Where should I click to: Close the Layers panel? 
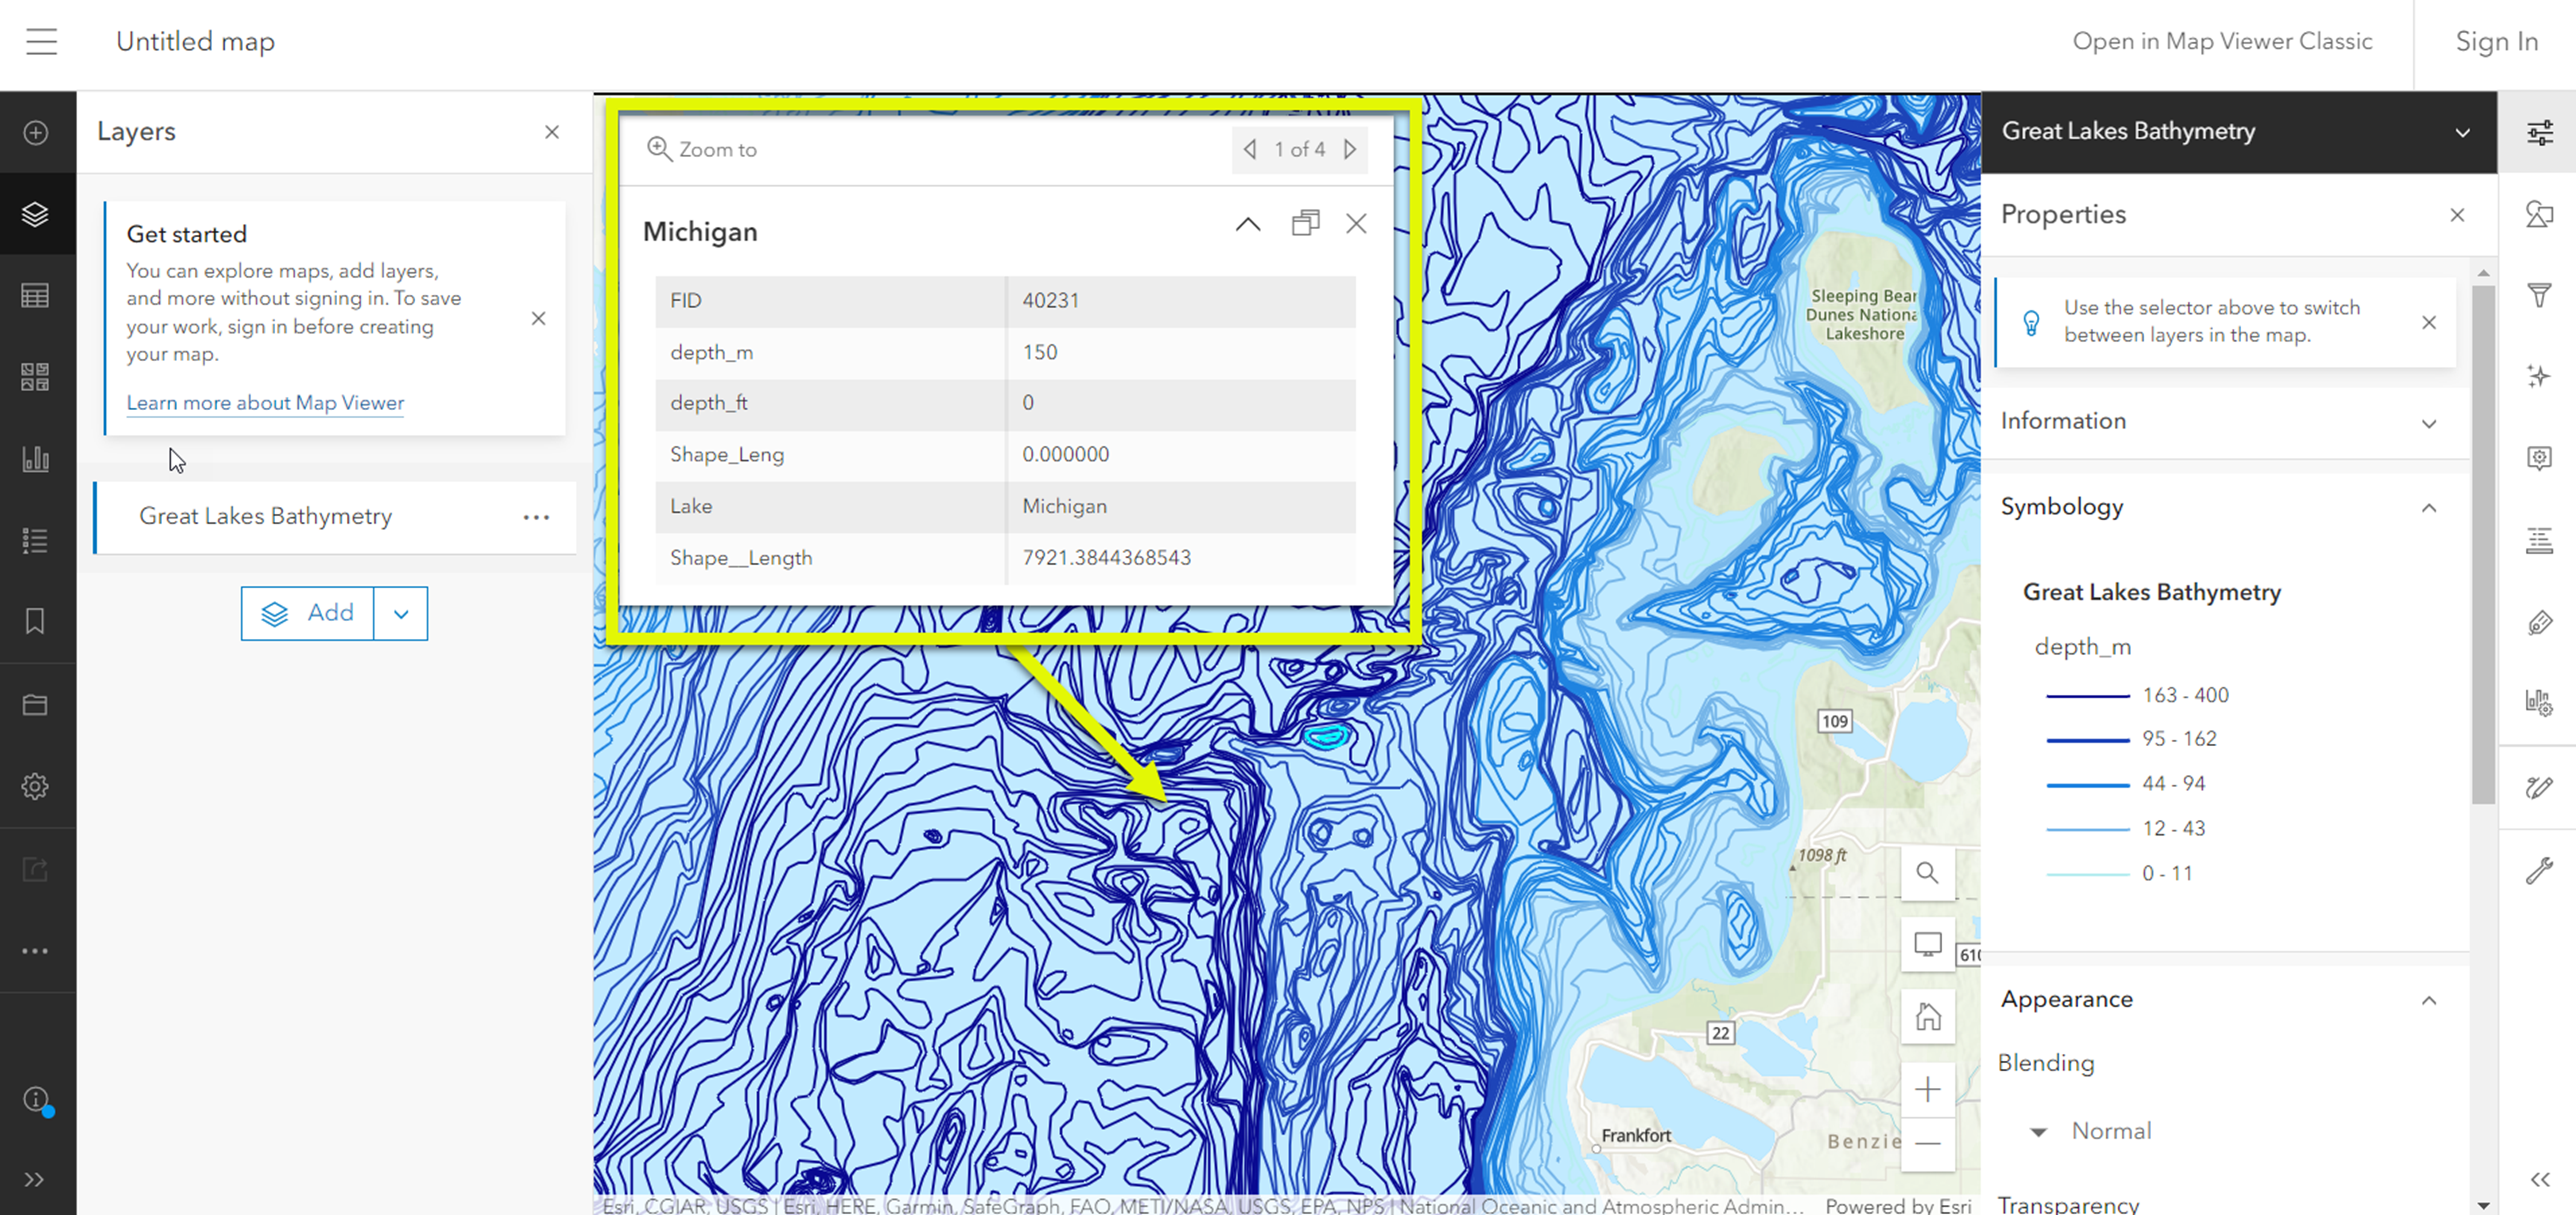tap(552, 132)
